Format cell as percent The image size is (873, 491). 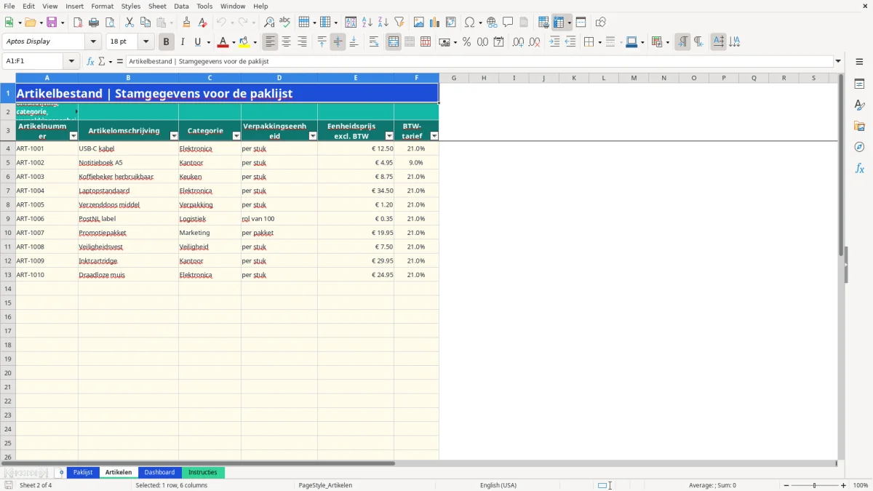pyautogui.click(x=467, y=42)
